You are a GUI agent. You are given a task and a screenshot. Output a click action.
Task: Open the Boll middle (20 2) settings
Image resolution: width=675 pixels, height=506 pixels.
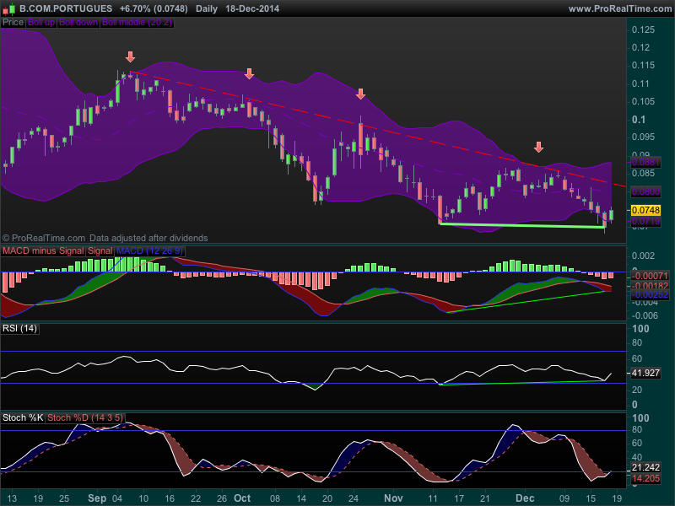(137, 23)
